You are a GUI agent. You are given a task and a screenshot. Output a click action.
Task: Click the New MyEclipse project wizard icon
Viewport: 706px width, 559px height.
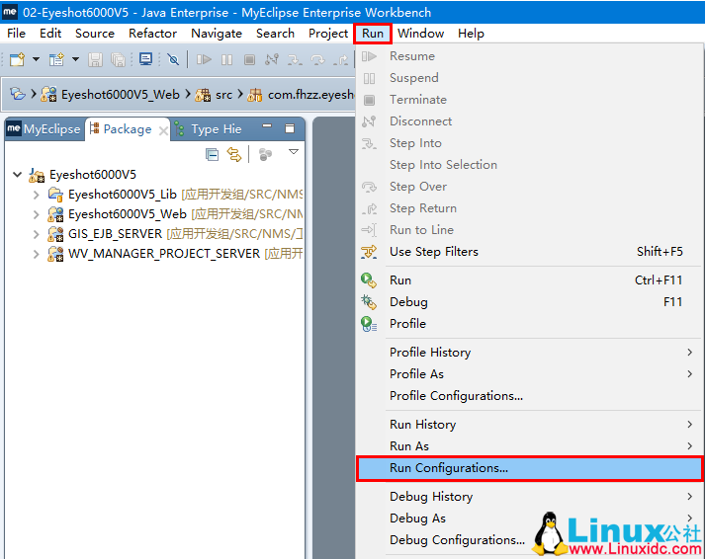(56, 59)
